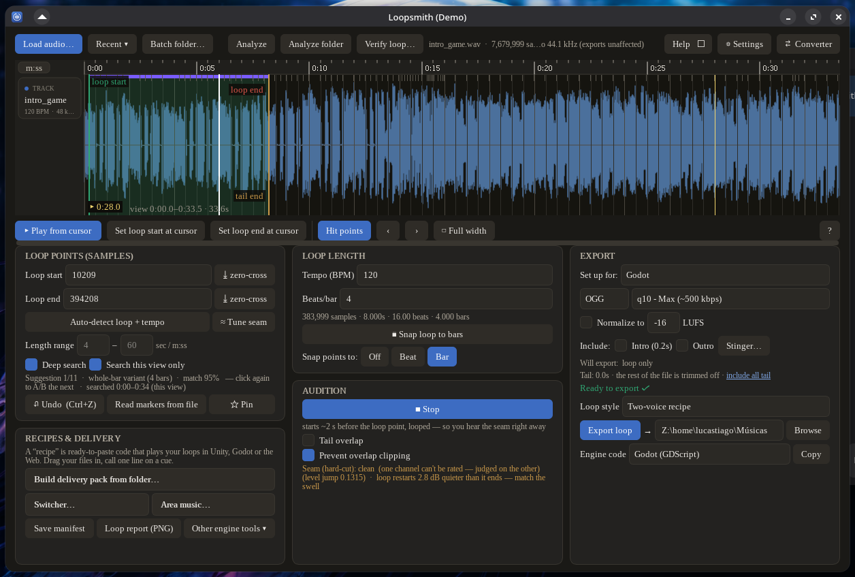Select the intro_game track header

point(50,98)
